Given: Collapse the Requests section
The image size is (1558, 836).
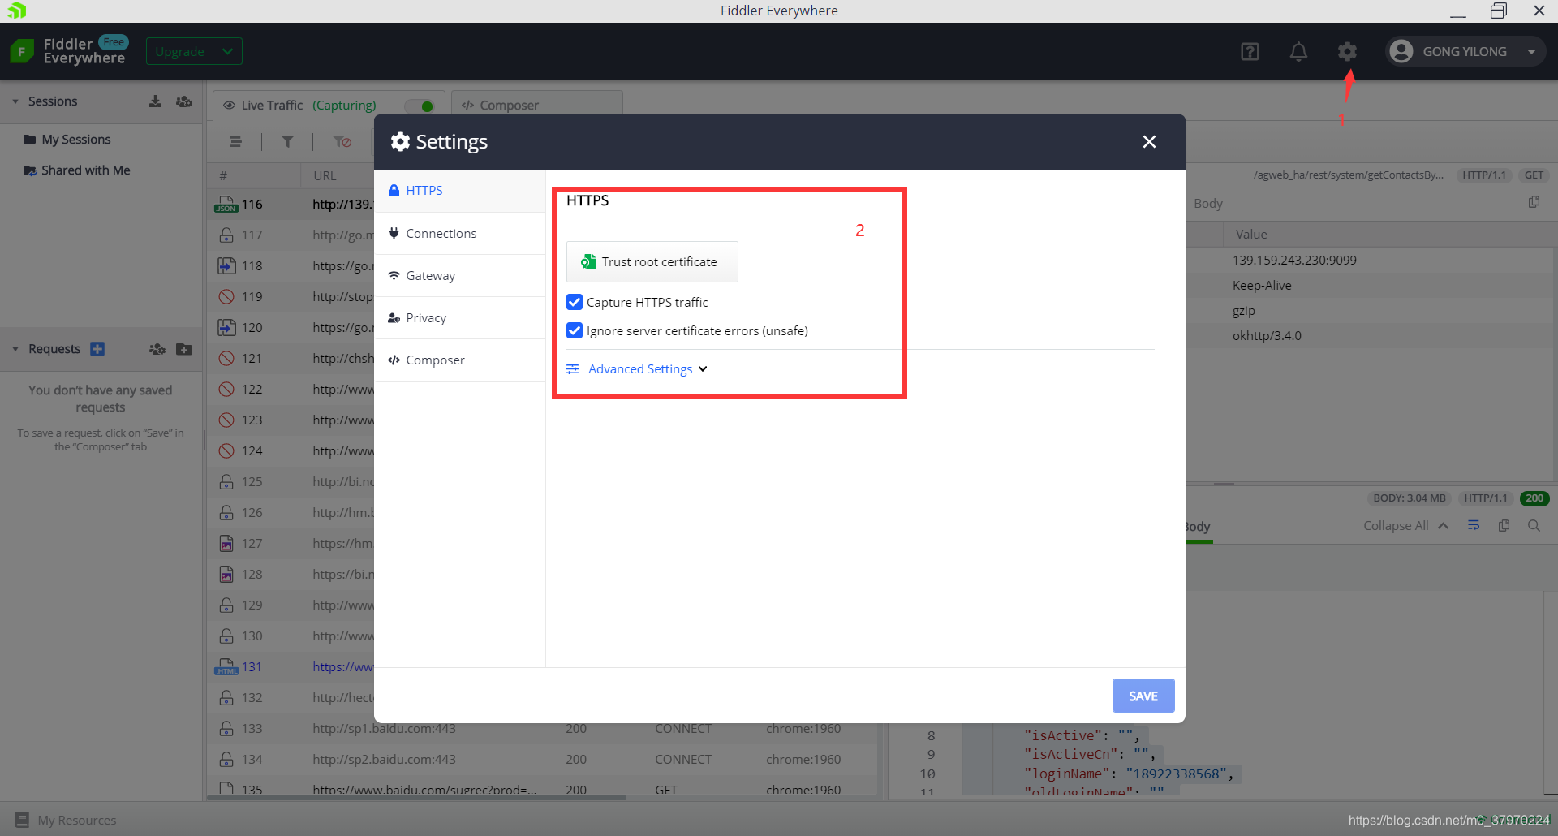Looking at the screenshot, I should tap(15, 349).
